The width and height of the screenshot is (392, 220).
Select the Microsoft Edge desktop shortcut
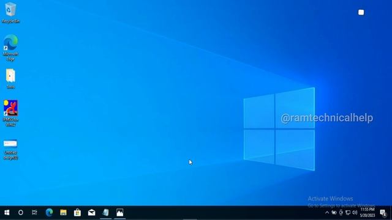(x=10, y=48)
